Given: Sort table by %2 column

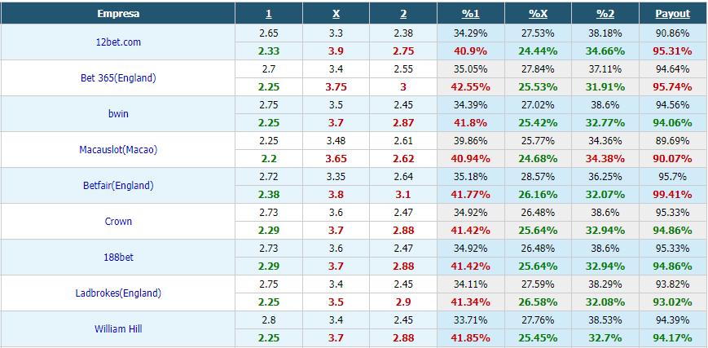Looking at the screenshot, I should click(x=605, y=14).
